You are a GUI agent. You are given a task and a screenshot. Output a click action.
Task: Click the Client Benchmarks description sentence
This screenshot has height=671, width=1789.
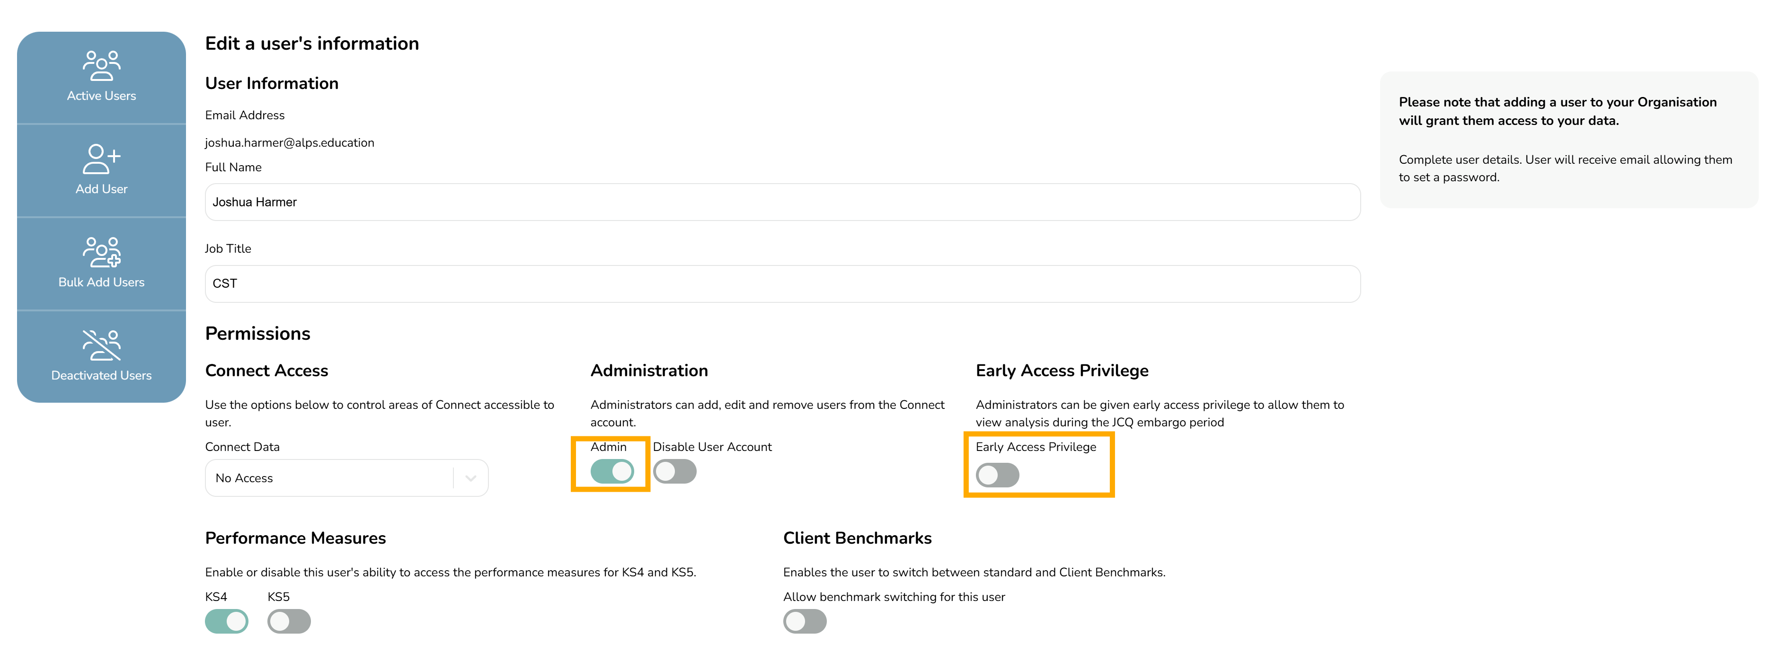(x=974, y=573)
